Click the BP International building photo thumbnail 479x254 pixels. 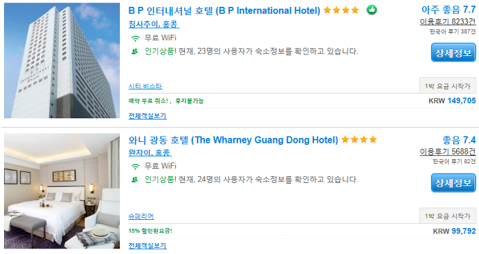click(x=62, y=60)
